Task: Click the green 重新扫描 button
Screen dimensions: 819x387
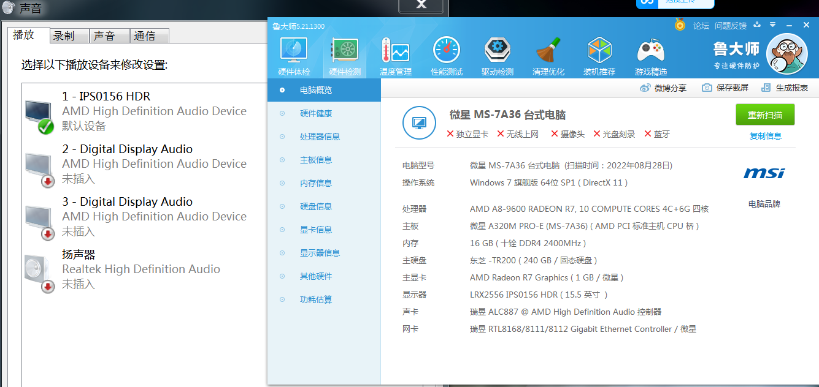Action: (765, 115)
